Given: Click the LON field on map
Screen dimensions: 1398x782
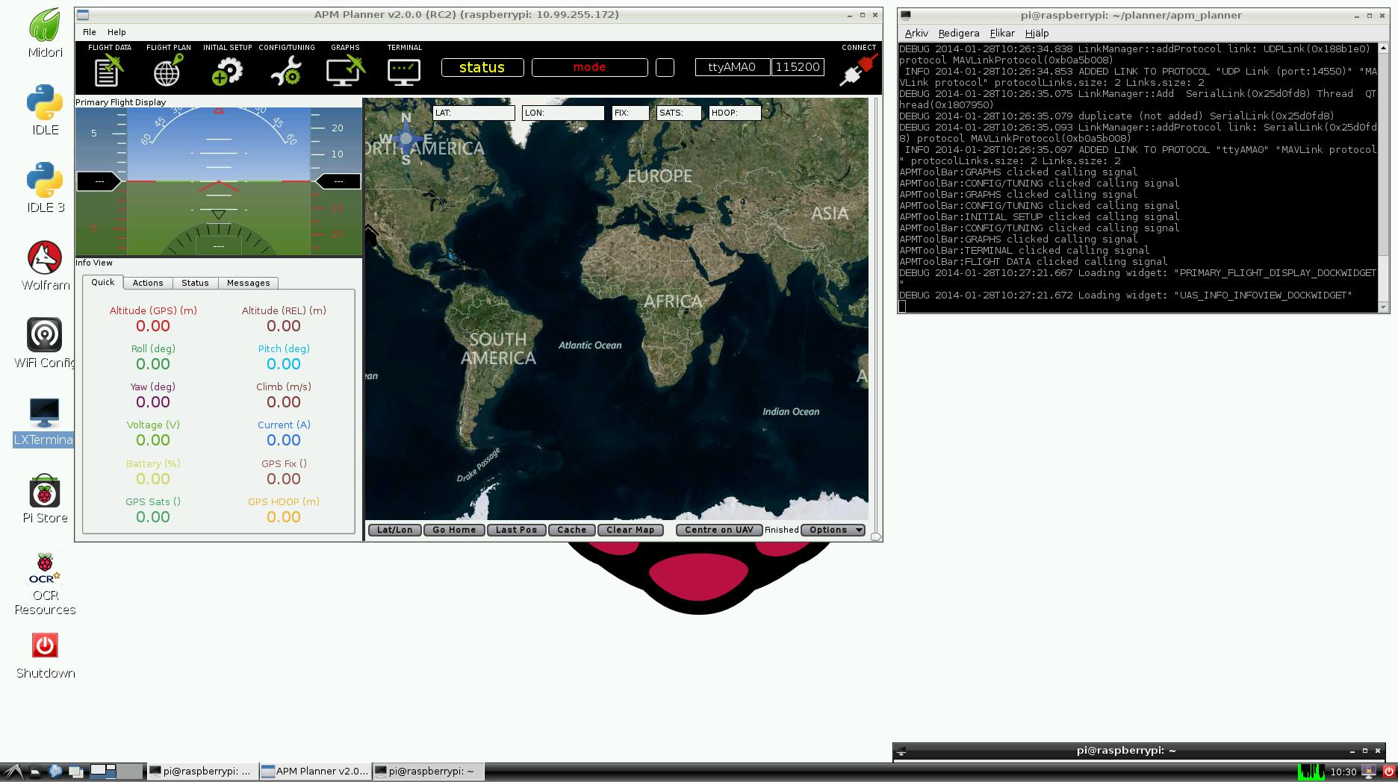Looking at the screenshot, I should [x=563, y=113].
